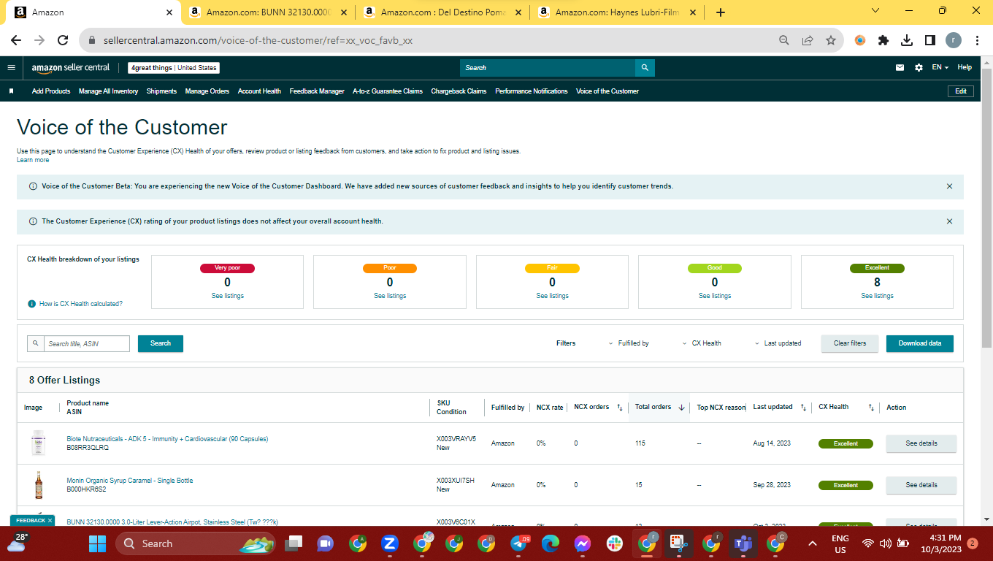
Task: Switch to the Haynes Lubri-Film browser tab
Action: point(618,12)
